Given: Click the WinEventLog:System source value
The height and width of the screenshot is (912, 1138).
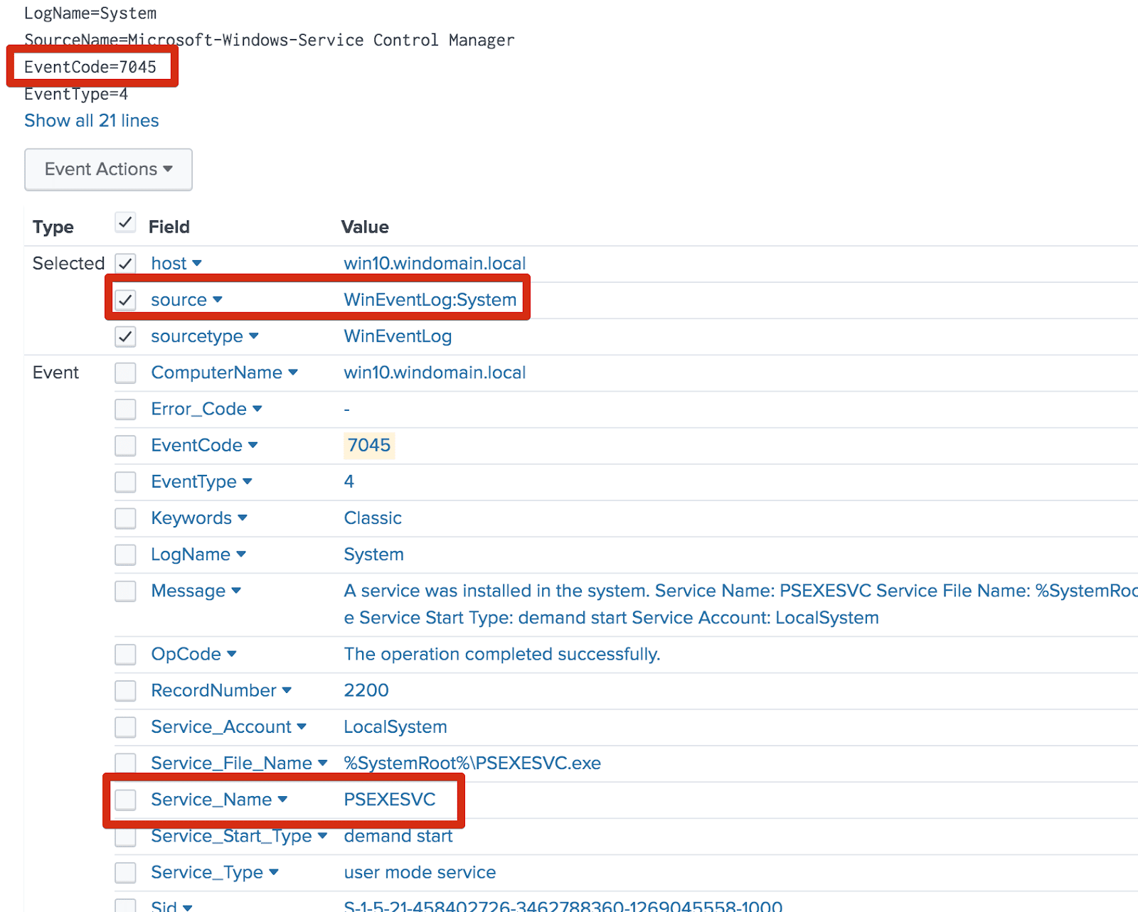Looking at the screenshot, I should (x=430, y=300).
